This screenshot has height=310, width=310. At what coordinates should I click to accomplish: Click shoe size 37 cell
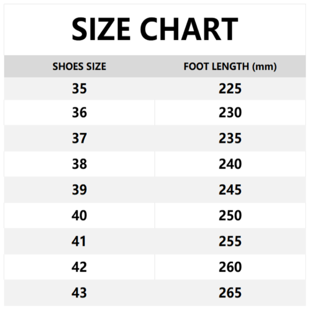pyautogui.click(x=79, y=138)
